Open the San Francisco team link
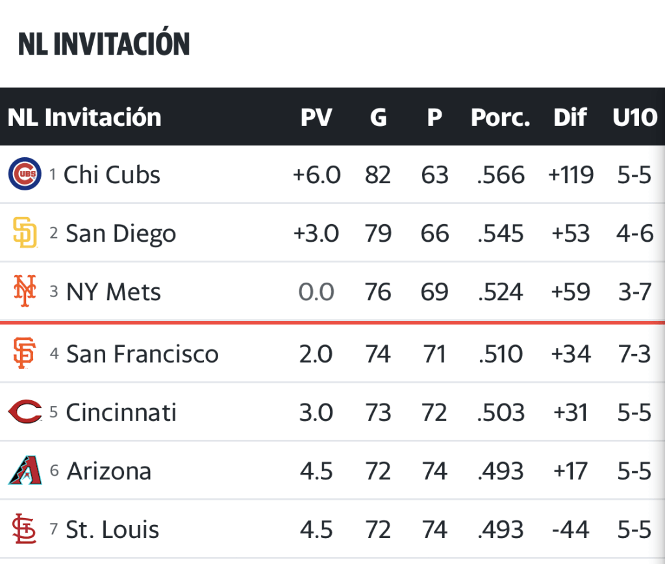The width and height of the screenshot is (665, 564). pos(142,353)
